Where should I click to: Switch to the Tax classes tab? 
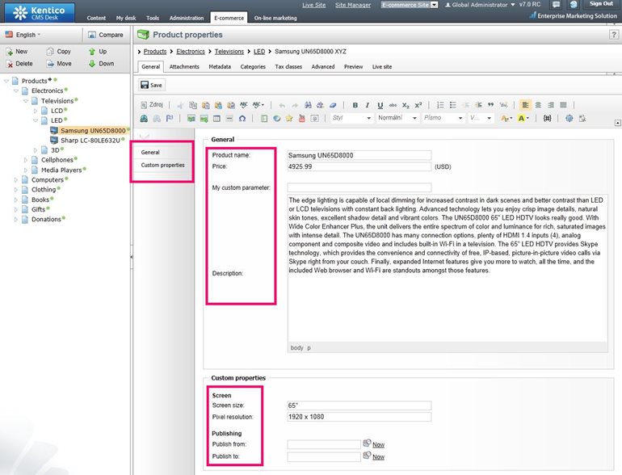pos(288,67)
